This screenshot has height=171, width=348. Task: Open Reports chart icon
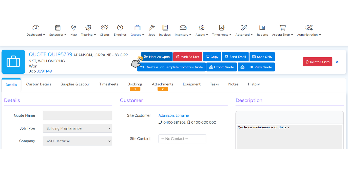click(262, 28)
